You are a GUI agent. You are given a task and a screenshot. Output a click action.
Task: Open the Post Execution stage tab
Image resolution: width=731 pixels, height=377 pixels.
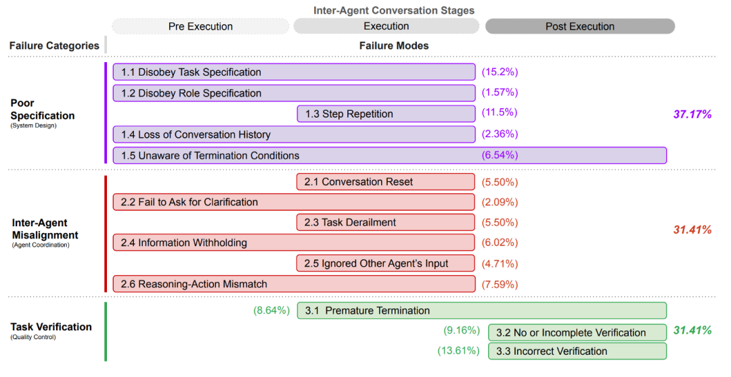(580, 26)
